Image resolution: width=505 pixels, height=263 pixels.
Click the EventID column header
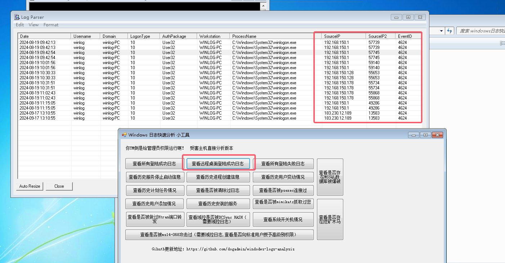(408, 36)
